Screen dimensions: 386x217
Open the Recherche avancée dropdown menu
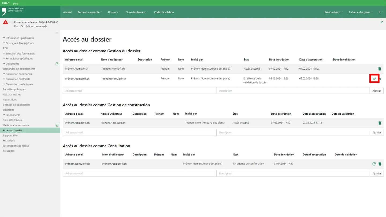[90, 12]
